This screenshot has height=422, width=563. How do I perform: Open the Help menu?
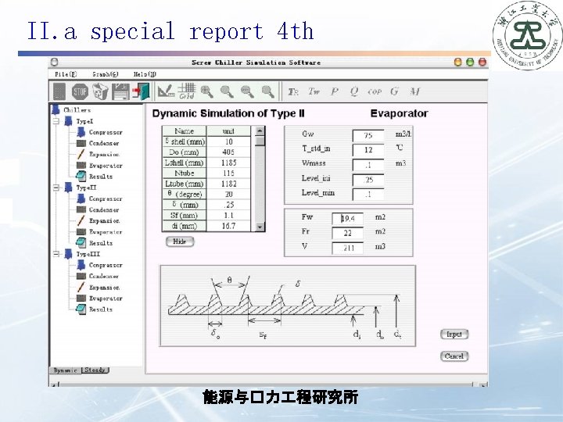145,74
